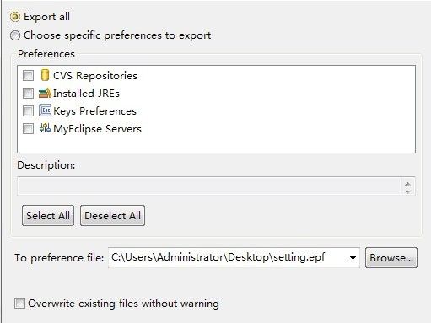The width and height of the screenshot is (431, 323).
Task: Select the Export all radio button
Action: [x=15, y=17]
